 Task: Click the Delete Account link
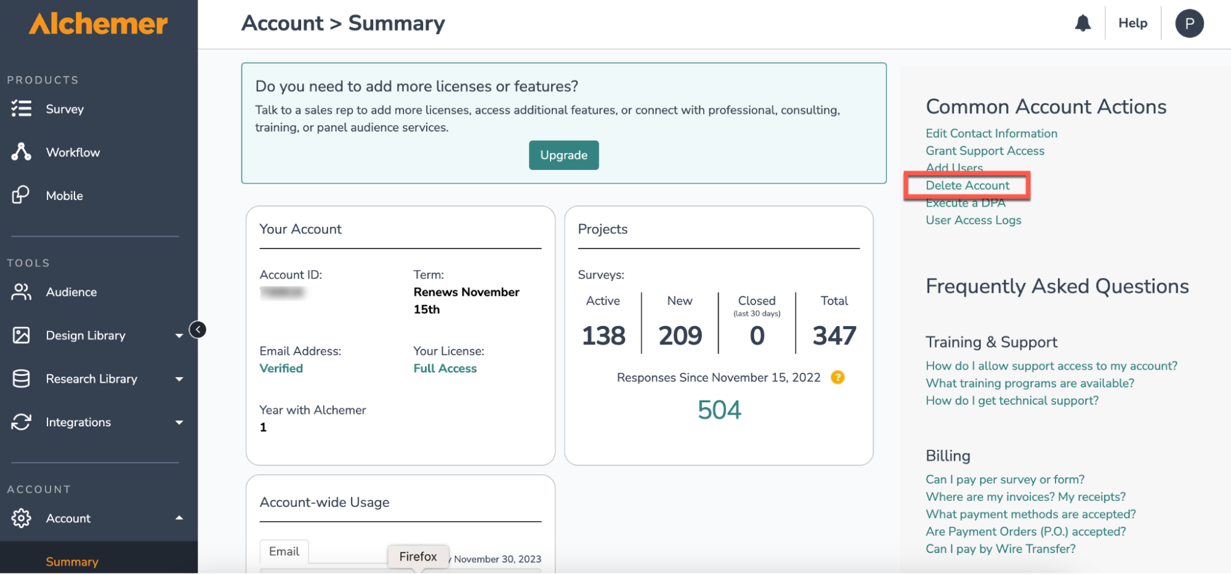point(967,185)
